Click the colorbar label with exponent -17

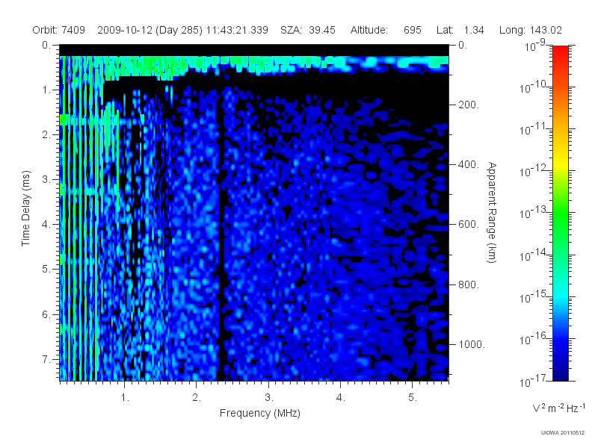coord(534,381)
